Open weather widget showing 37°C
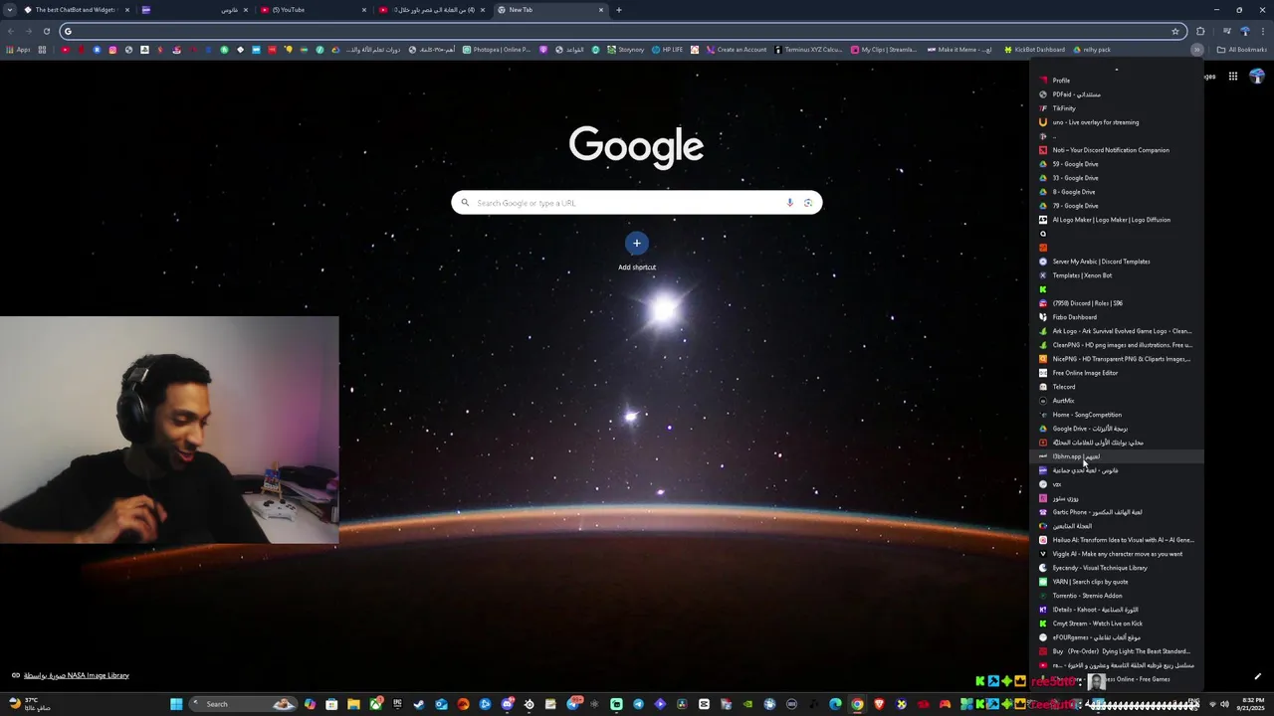 click(x=30, y=704)
